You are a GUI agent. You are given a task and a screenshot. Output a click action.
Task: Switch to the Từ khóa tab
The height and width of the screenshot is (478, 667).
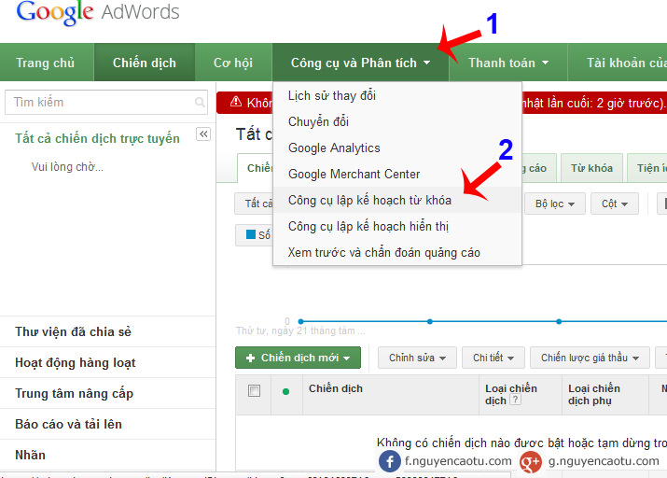coord(591,168)
